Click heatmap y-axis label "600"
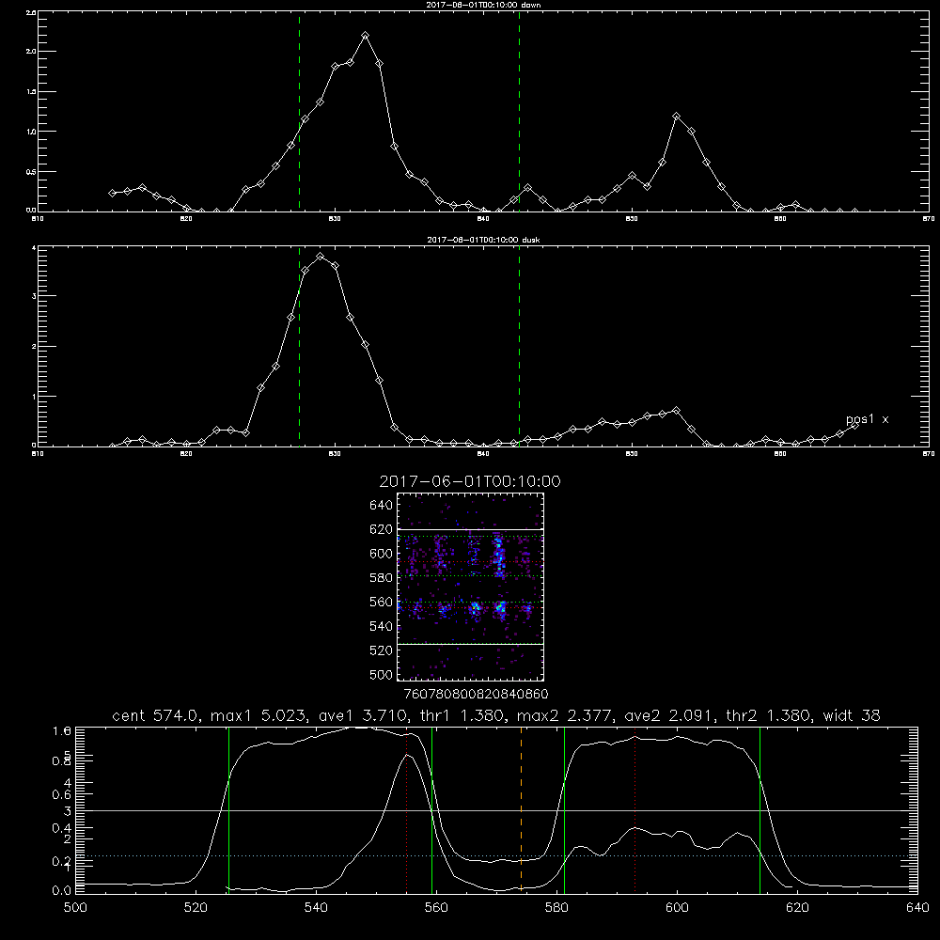The height and width of the screenshot is (940, 940). click(382, 554)
